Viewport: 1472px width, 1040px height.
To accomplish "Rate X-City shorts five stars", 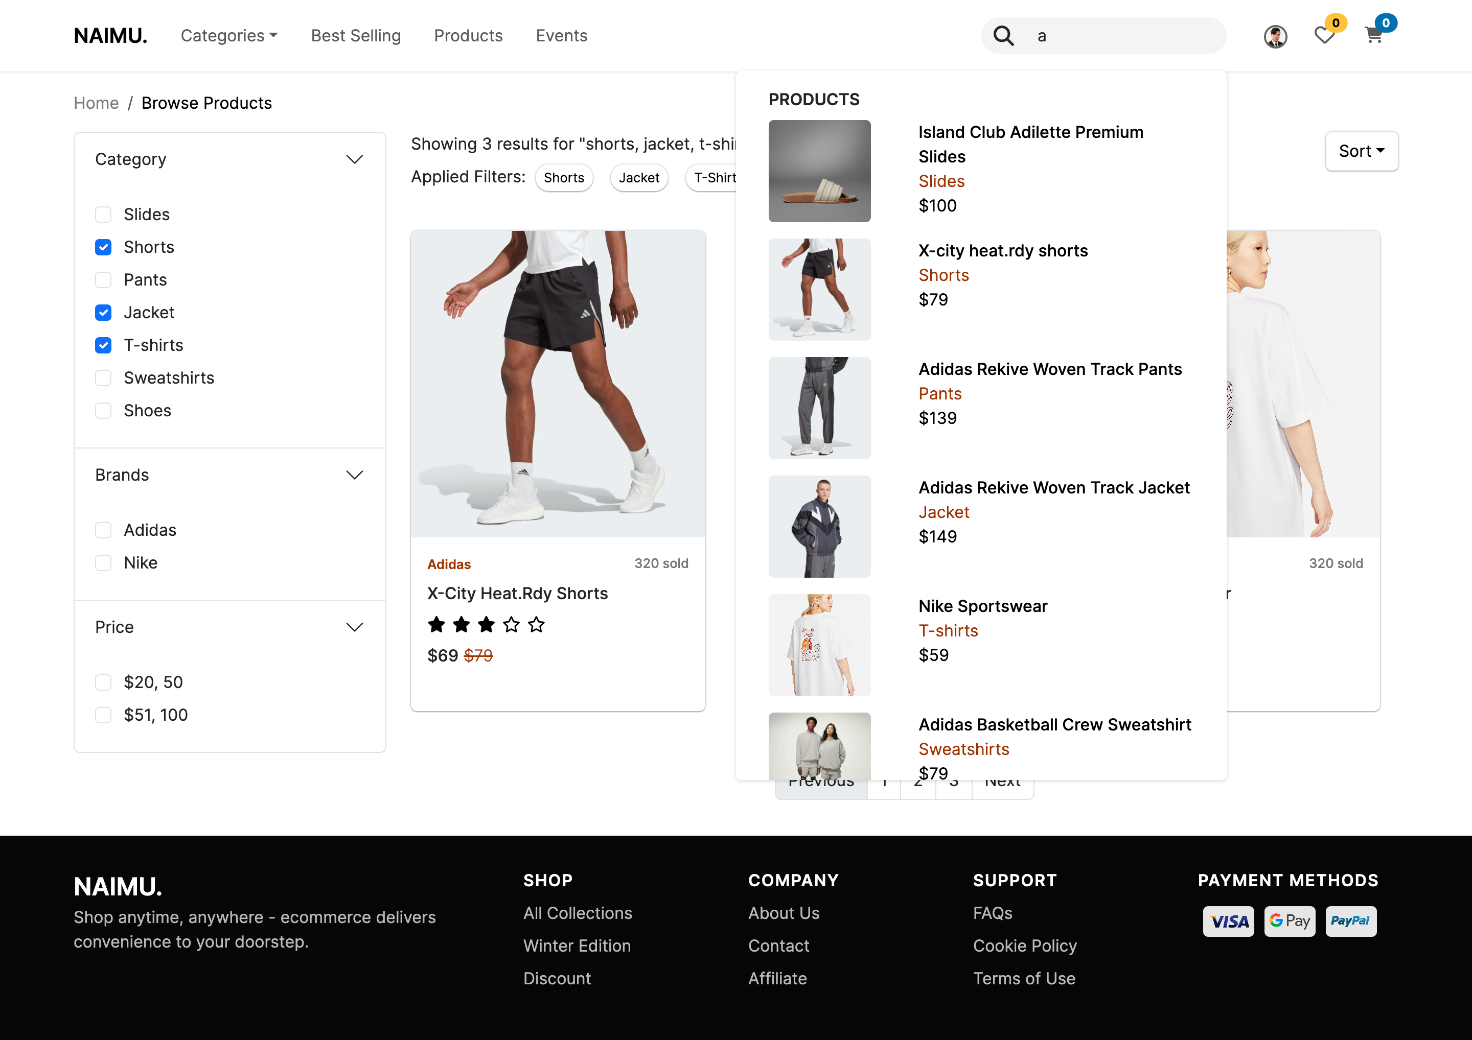I will click(537, 625).
